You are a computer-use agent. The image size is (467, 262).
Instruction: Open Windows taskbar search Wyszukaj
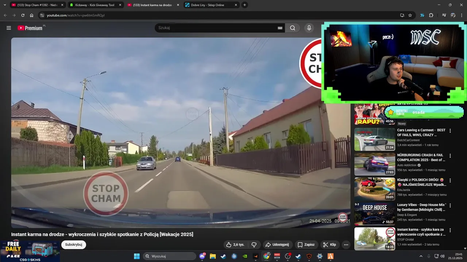(170, 256)
